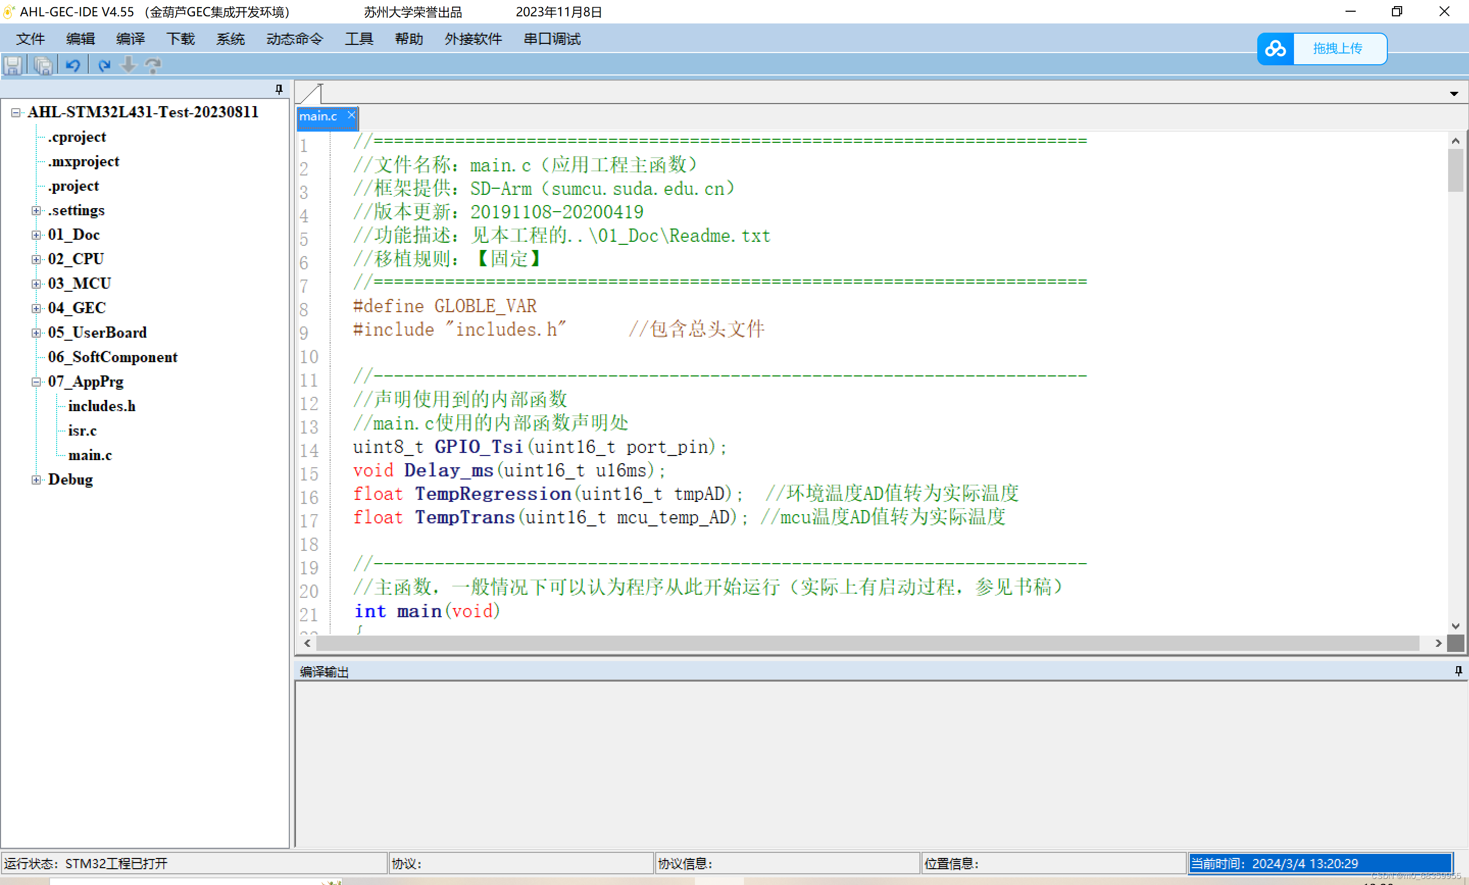Click the Redo arrow icon
The image size is (1469, 885).
104,65
